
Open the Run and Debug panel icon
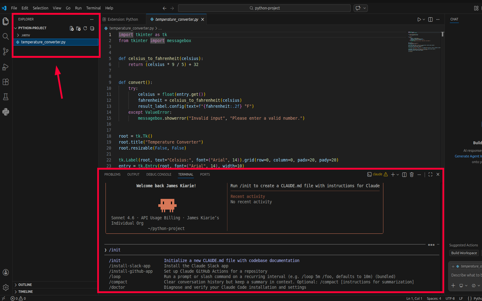[x=5, y=67]
